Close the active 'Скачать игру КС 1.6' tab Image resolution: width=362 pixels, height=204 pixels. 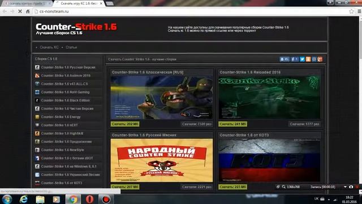coord(101,3)
